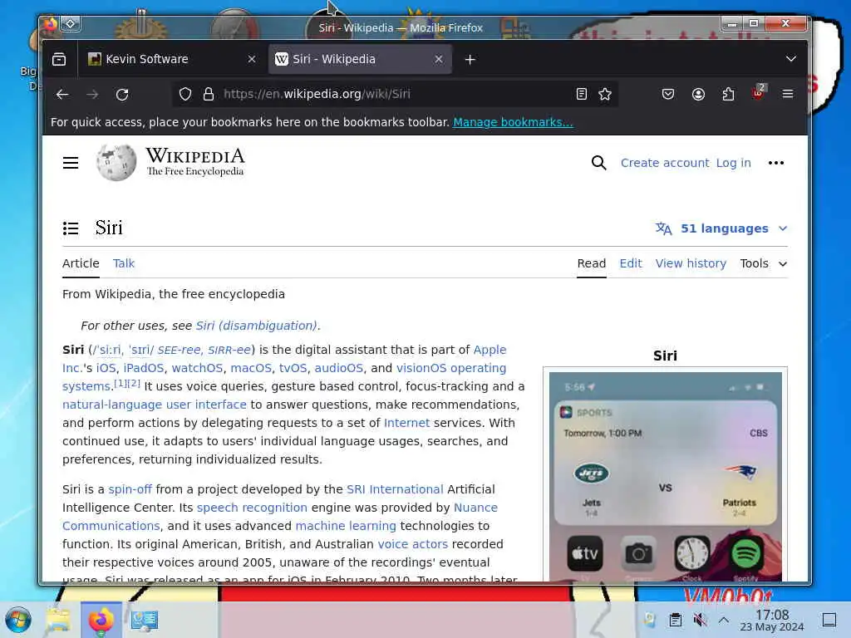The width and height of the screenshot is (851, 638).
Task: Click the Firefox taskbar button
Action: coord(101,620)
